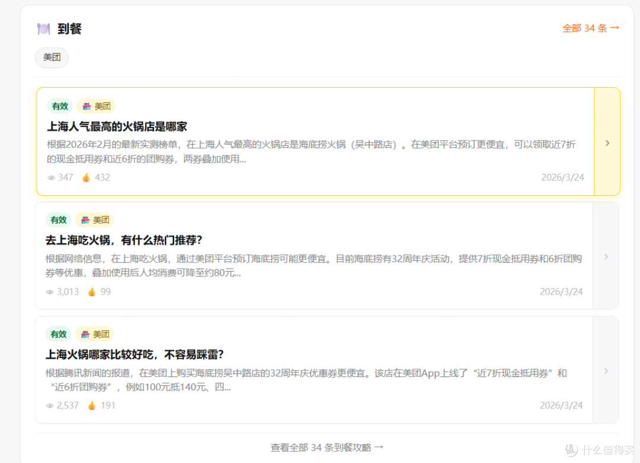Click the like count 99
Image resolution: width=640 pixels, height=463 pixels.
(105, 292)
